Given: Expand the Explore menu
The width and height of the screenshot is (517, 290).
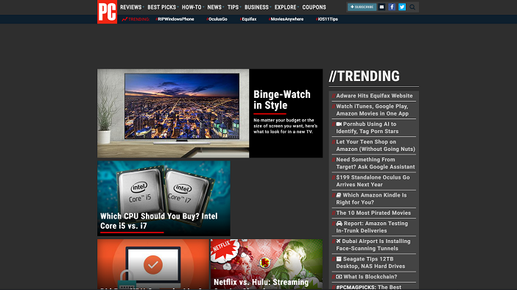Looking at the screenshot, I should click(286, 7).
